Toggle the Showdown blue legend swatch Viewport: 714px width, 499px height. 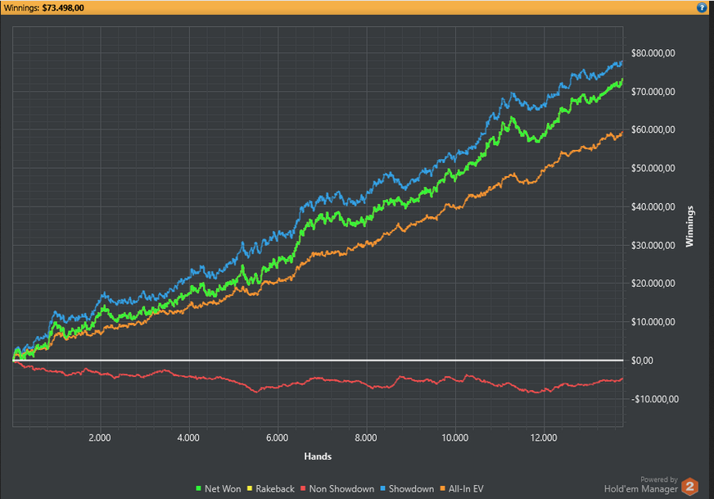tap(382, 488)
